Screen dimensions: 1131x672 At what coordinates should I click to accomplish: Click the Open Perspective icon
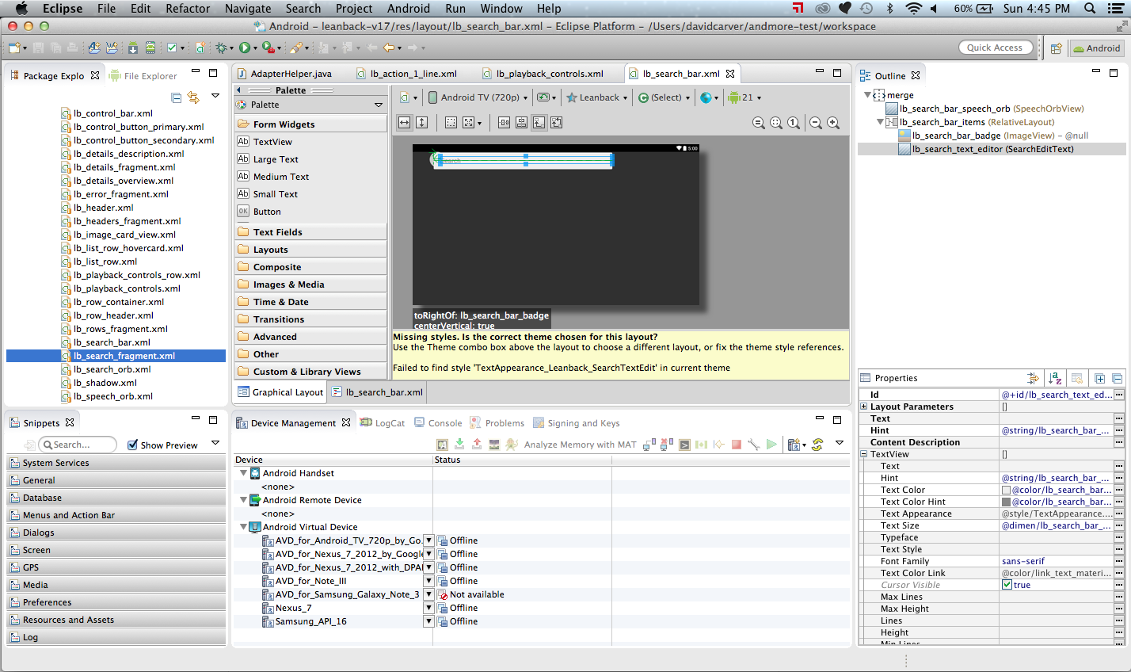pos(1056,48)
